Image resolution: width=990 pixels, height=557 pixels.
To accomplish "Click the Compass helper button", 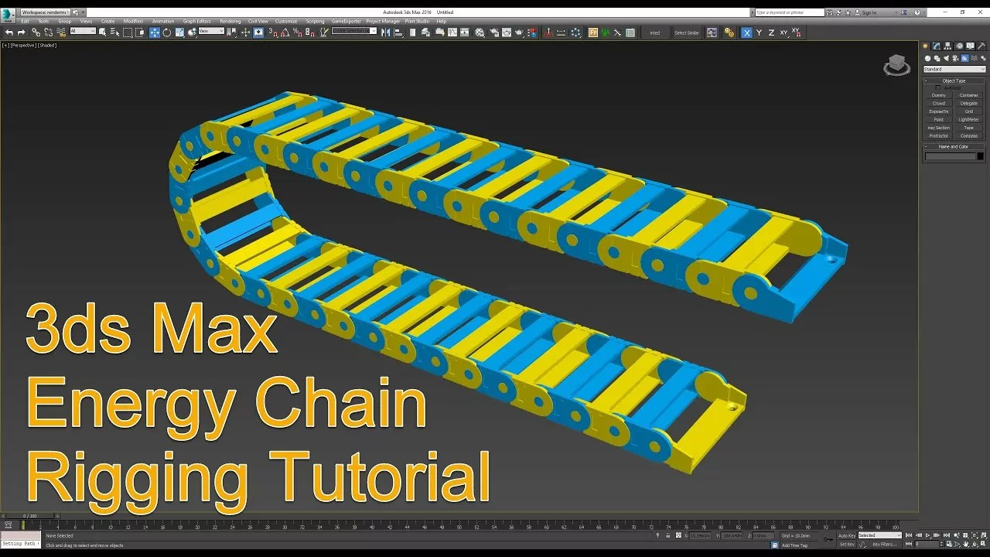I will [x=969, y=135].
